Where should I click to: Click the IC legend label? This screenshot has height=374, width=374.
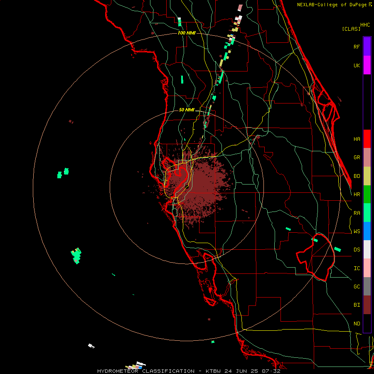point(357,268)
